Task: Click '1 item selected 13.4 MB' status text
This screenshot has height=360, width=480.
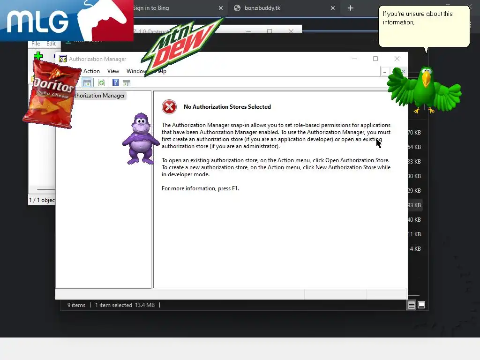Action: [125, 305]
